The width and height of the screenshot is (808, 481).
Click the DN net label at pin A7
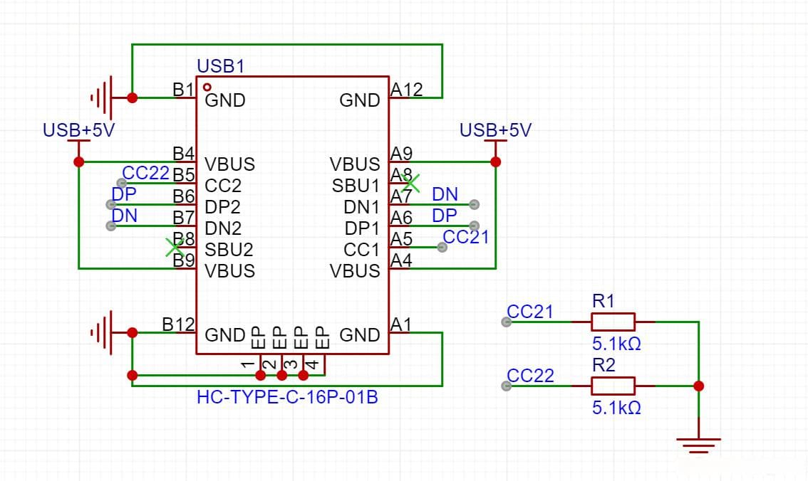click(445, 194)
